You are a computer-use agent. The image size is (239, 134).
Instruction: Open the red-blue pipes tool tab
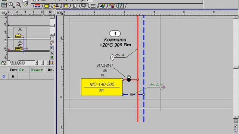pyautogui.click(x=37, y=6)
